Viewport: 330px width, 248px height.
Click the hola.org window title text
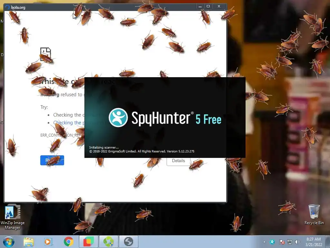pyautogui.click(x=18, y=7)
